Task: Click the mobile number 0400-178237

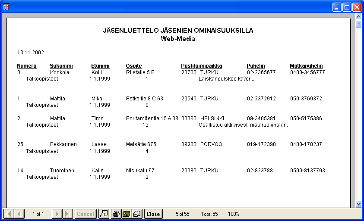Action: pyautogui.click(x=306, y=144)
